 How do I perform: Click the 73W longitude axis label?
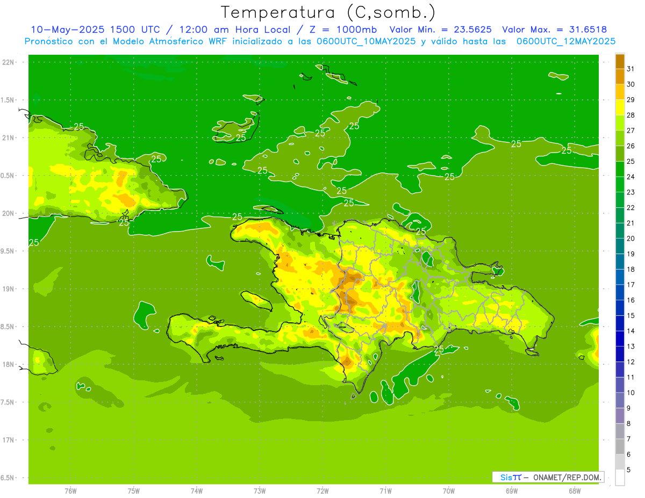click(260, 491)
